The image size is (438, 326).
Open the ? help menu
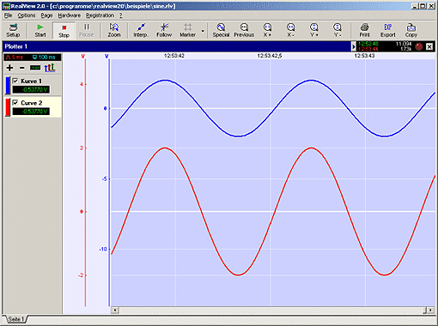pos(121,15)
